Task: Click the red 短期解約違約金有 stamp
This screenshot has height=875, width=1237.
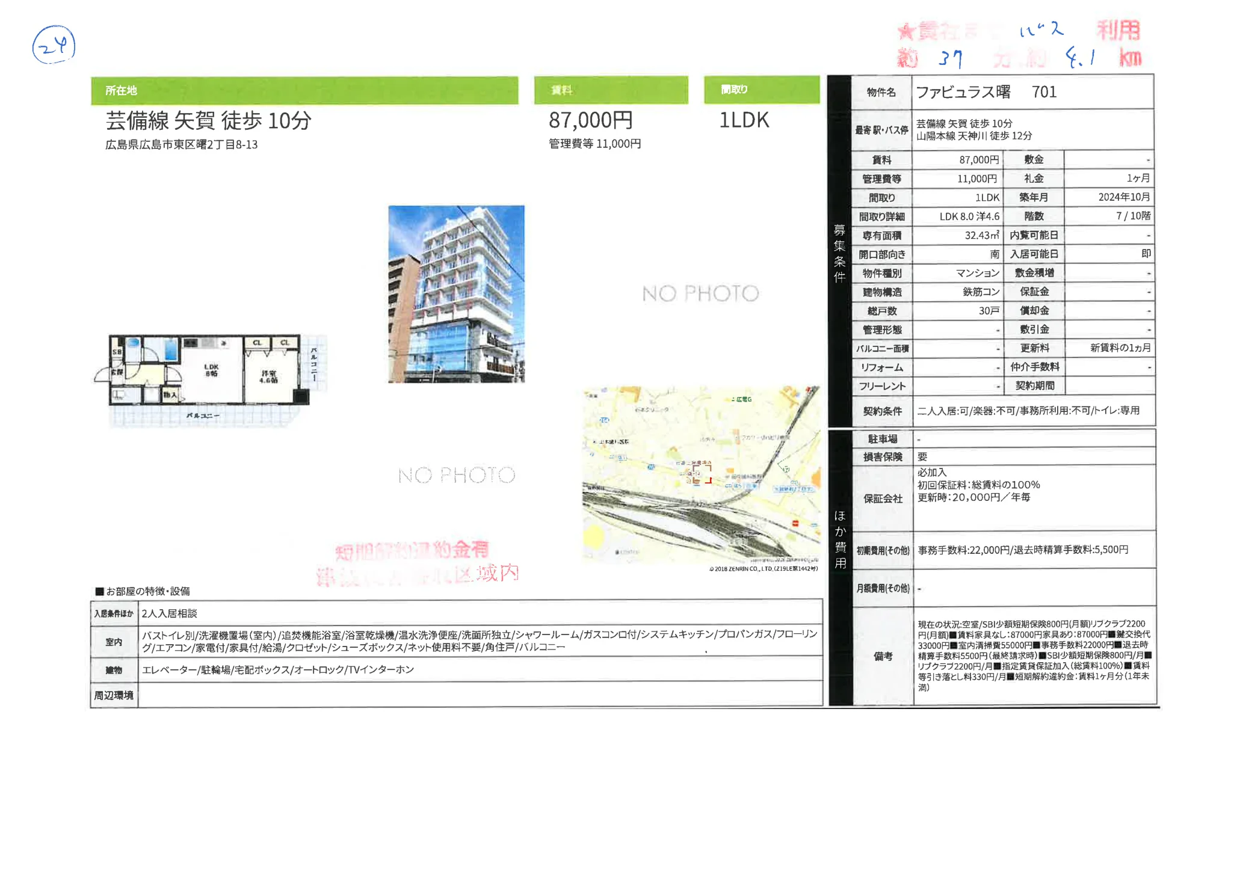Action: pyautogui.click(x=412, y=550)
